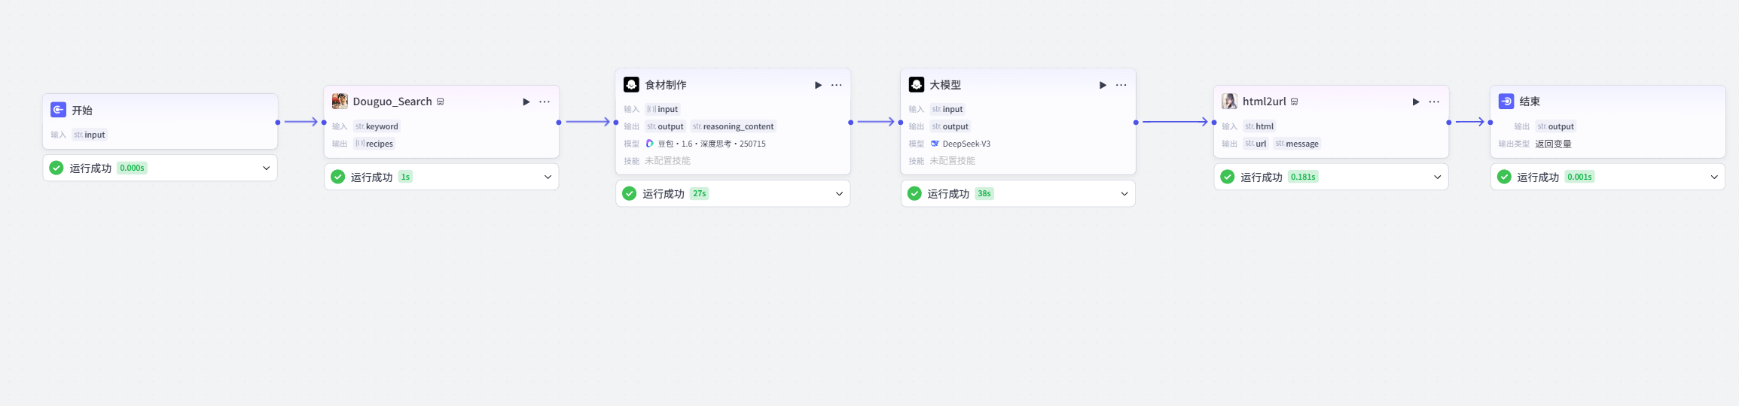Run the 大模型 node via play icon

(1103, 85)
